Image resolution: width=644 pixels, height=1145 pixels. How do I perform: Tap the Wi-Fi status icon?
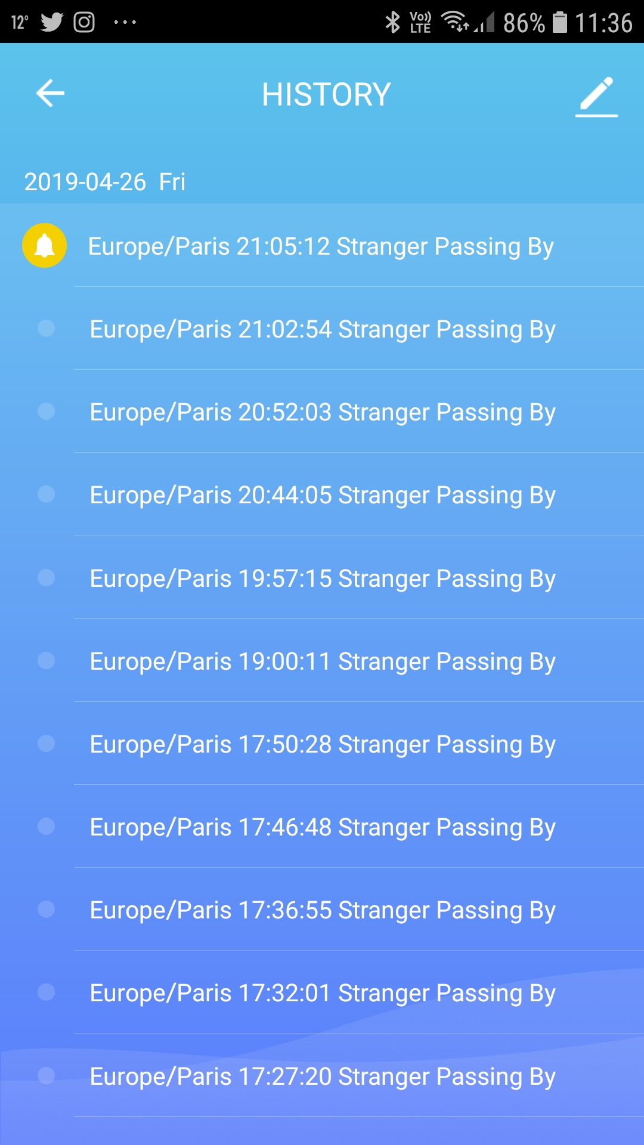click(455, 23)
